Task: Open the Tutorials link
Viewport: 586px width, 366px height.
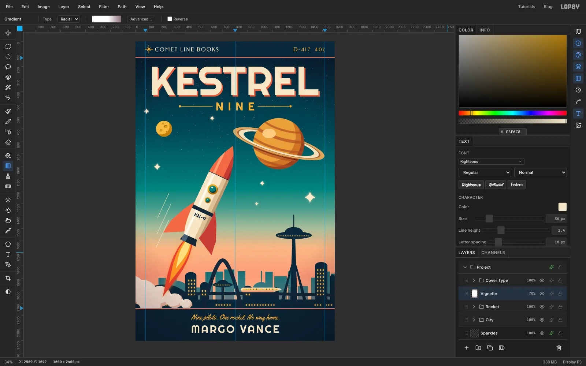Action: (526, 7)
